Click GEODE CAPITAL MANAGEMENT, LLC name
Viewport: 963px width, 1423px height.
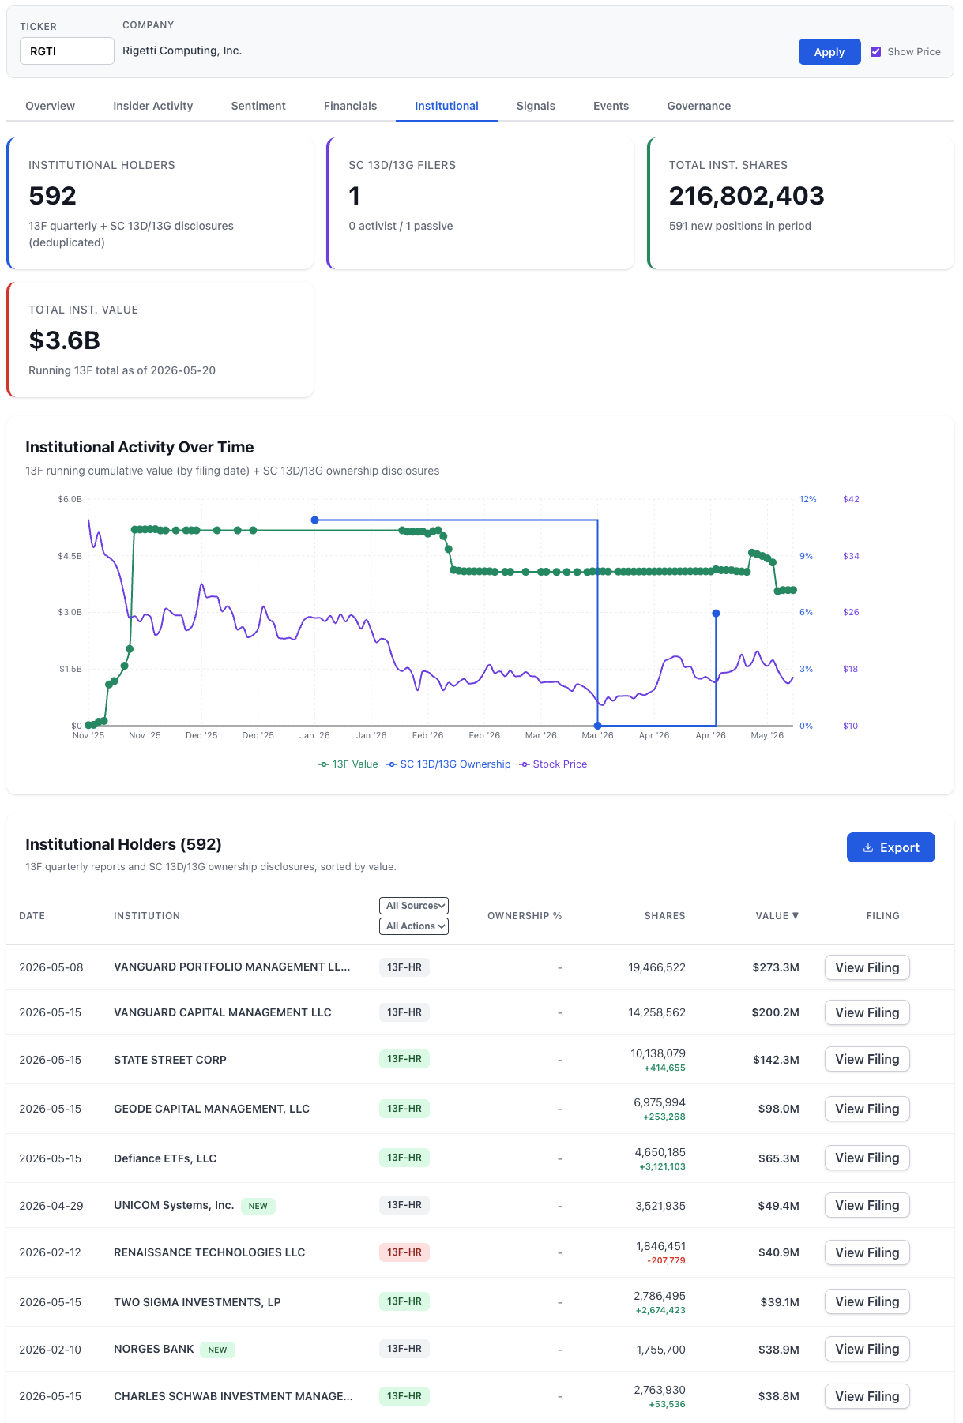[x=212, y=1109]
